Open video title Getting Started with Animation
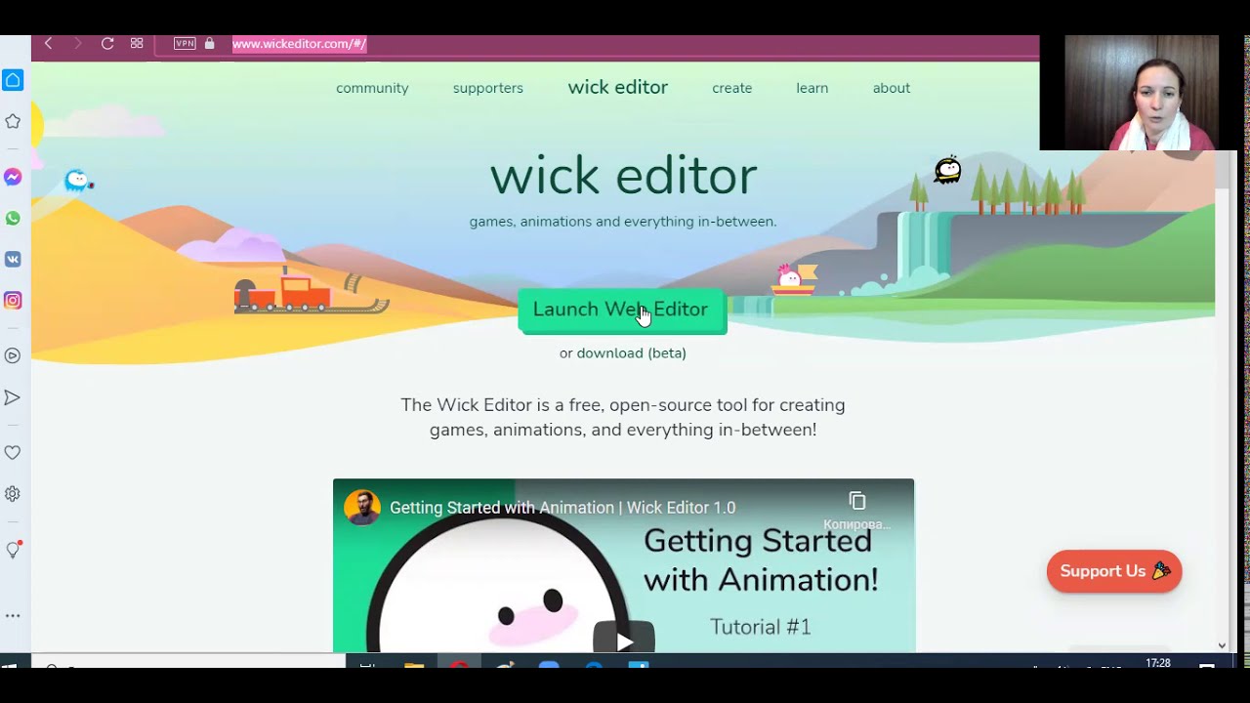The image size is (1250, 703). click(562, 508)
